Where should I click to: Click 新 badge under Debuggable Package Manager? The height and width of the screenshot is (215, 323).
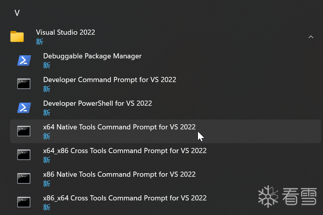[47, 65]
